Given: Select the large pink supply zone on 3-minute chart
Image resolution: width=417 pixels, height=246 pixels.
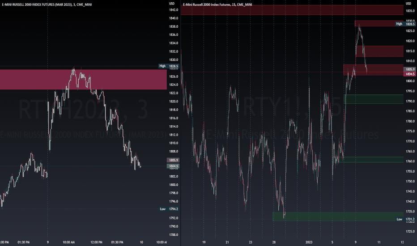Looking at the screenshot, I should click(83, 80).
